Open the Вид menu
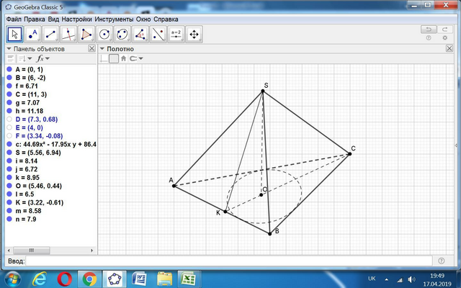The height and width of the screenshot is (288, 461). [53, 19]
